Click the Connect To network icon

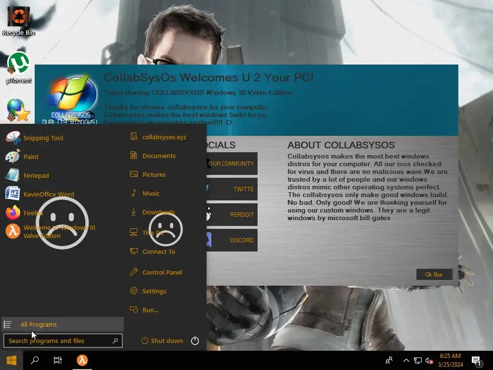tap(134, 251)
